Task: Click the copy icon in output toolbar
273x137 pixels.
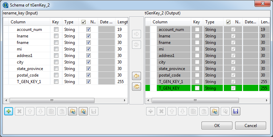Action: pos(193,111)
